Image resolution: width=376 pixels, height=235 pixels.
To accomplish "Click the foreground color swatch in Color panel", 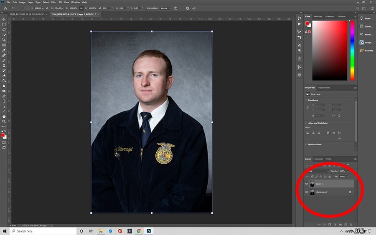I will pyautogui.click(x=307, y=23).
